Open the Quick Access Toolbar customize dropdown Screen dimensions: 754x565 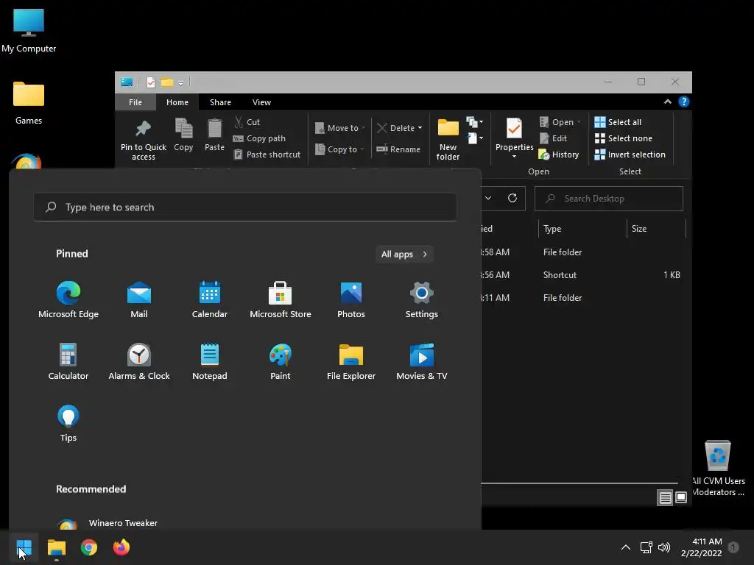click(181, 82)
